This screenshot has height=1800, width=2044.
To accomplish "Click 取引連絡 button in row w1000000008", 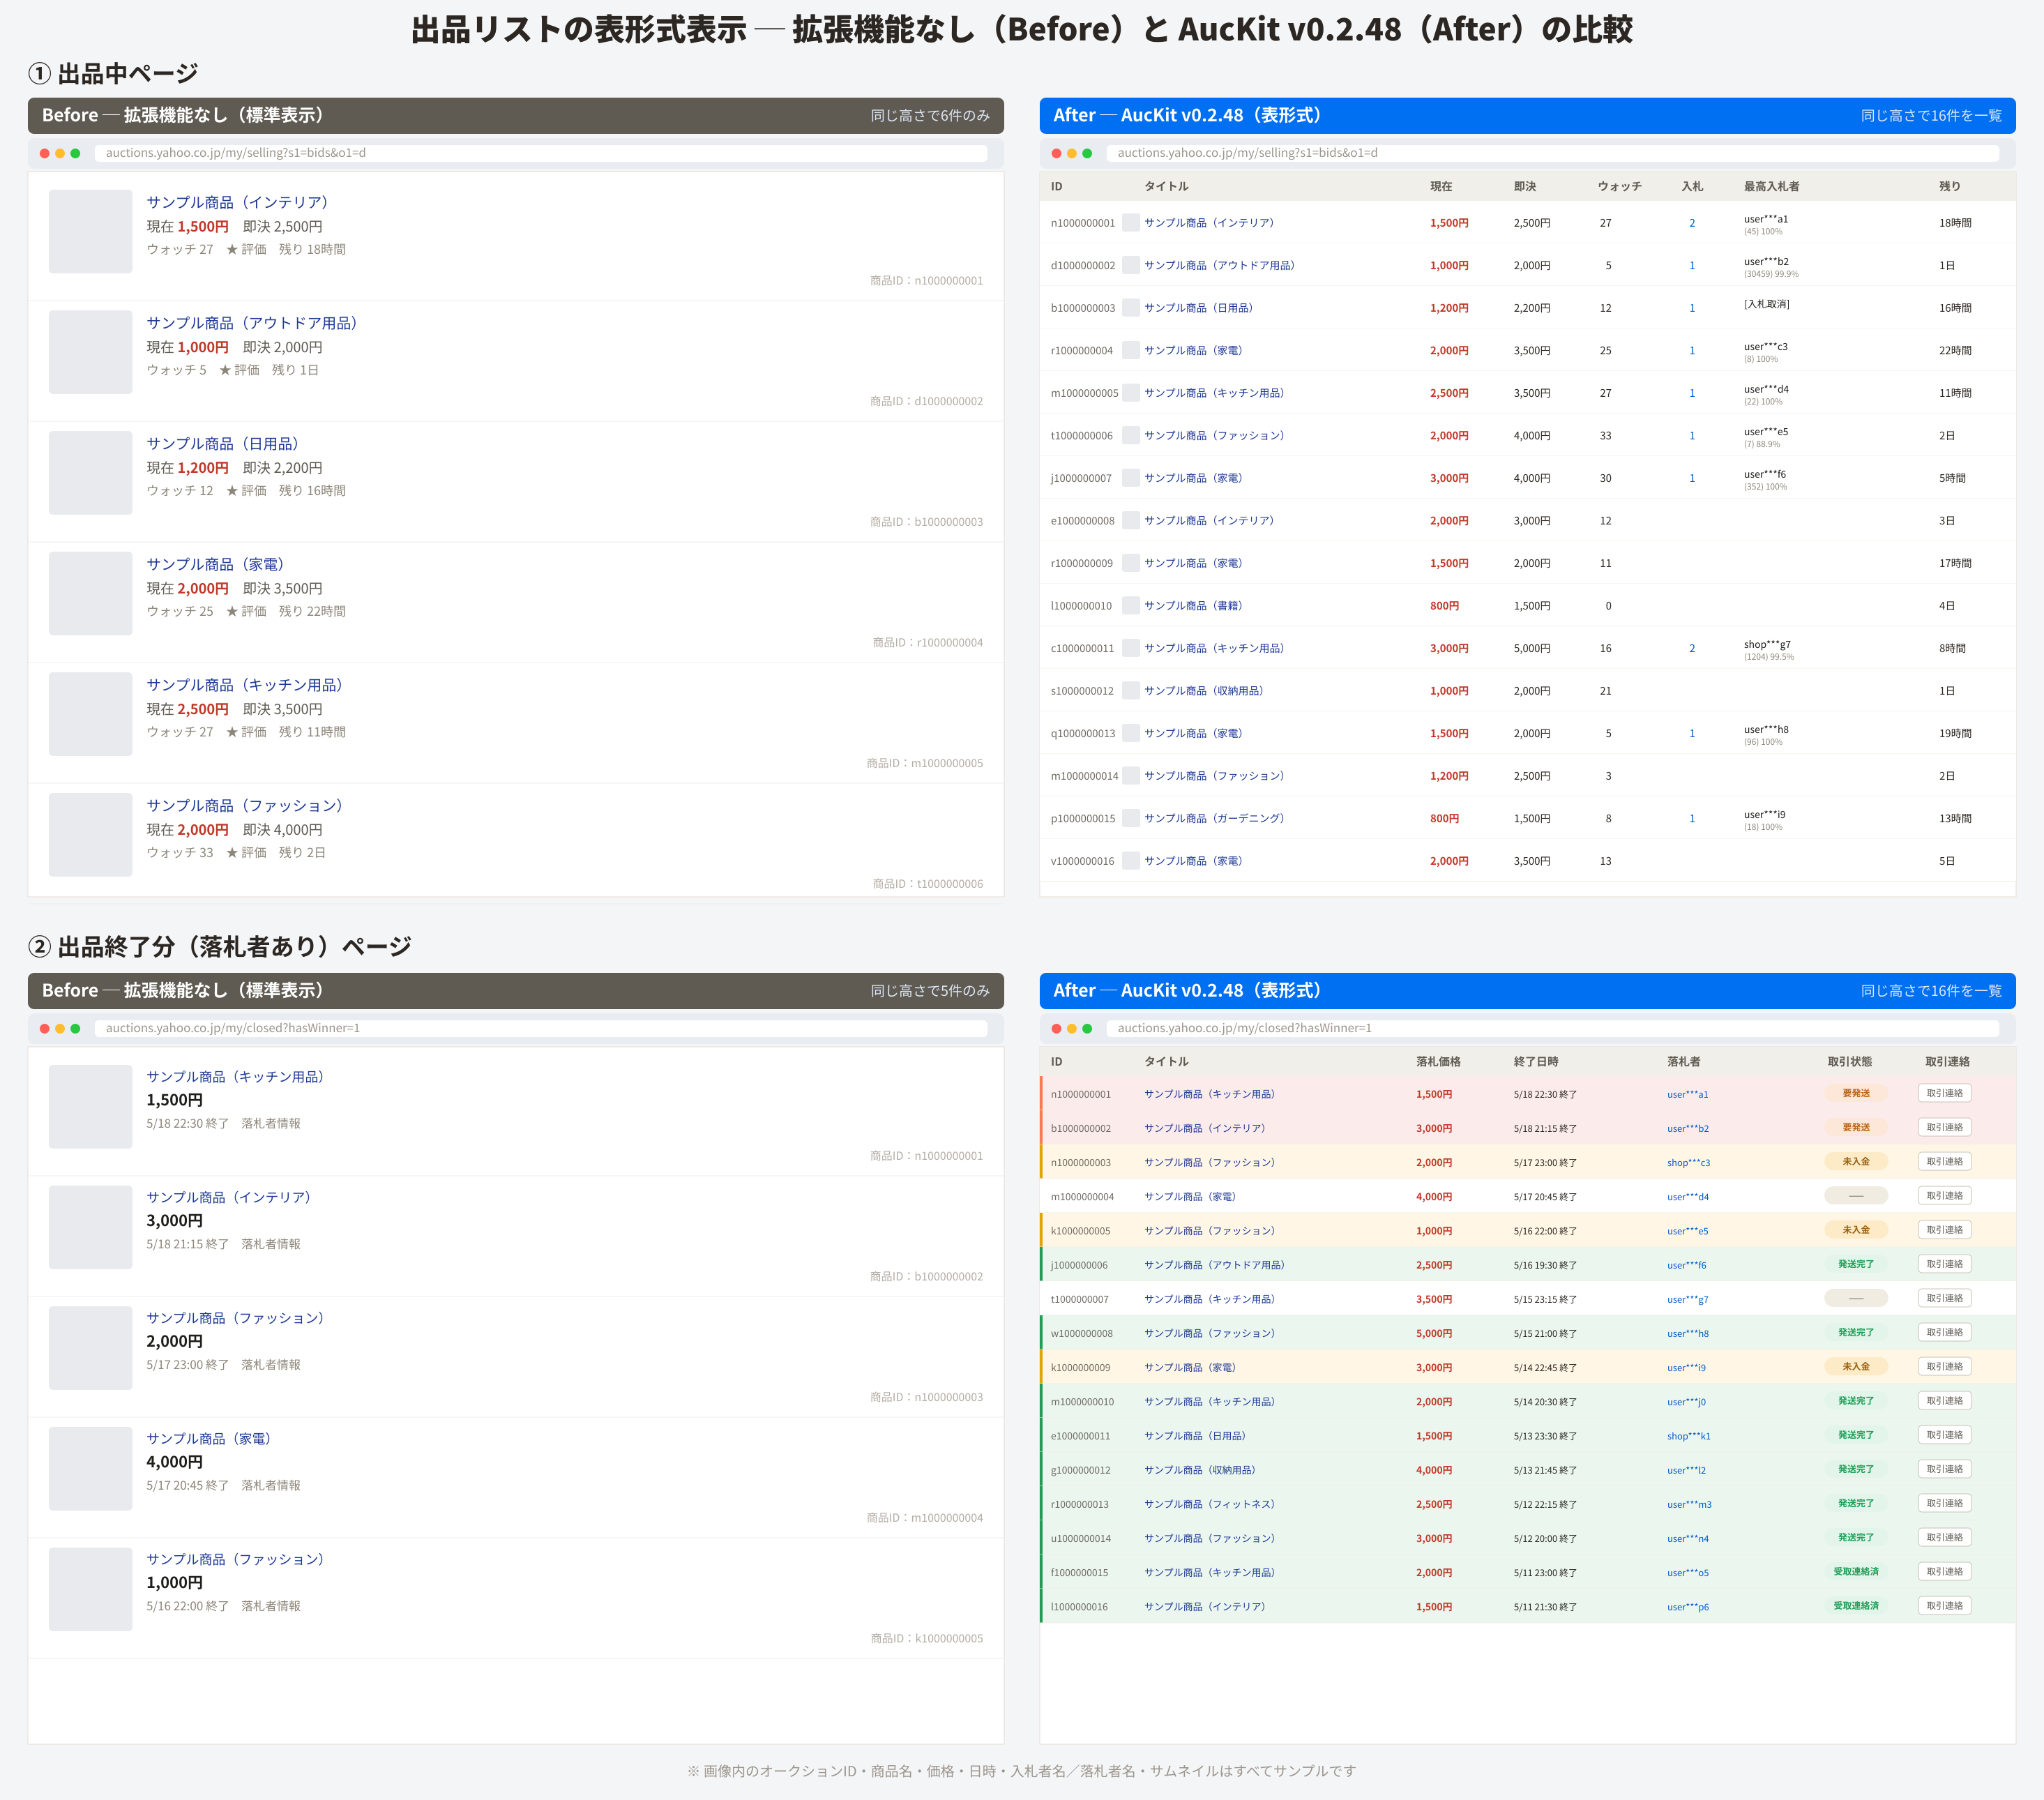I will 1945,1333.
